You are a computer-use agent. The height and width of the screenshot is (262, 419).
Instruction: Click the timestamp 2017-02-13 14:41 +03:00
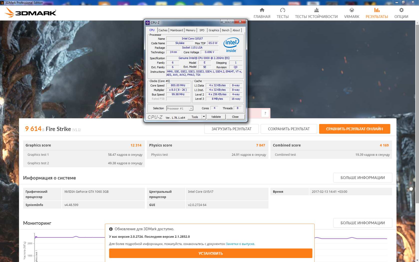(x=329, y=192)
